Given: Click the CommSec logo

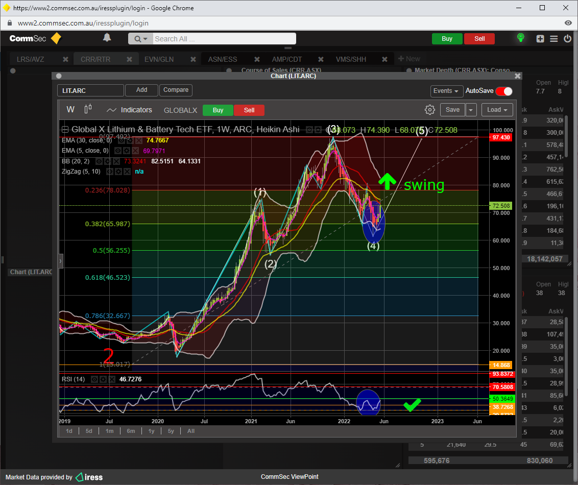Looking at the screenshot, I should coord(35,38).
